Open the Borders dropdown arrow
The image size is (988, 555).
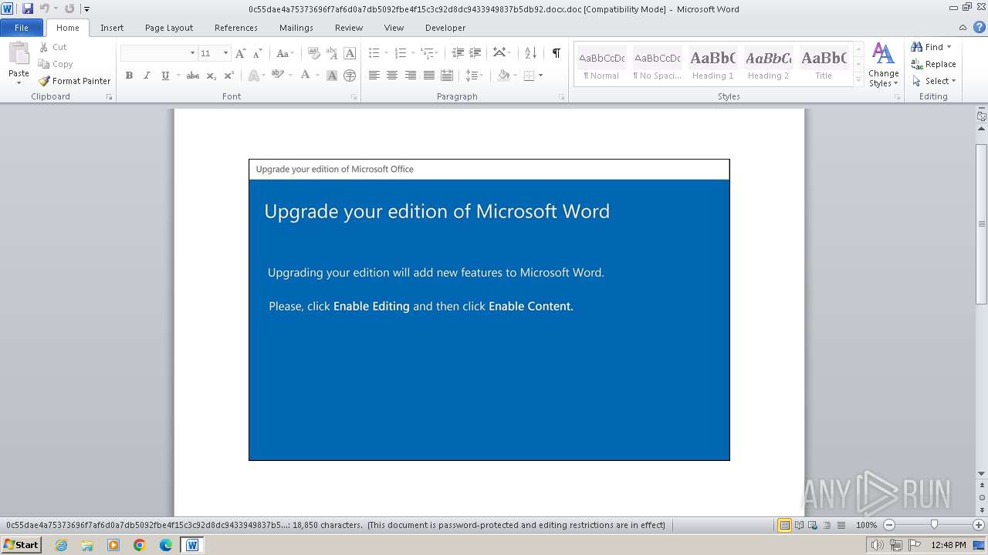pyautogui.click(x=541, y=76)
